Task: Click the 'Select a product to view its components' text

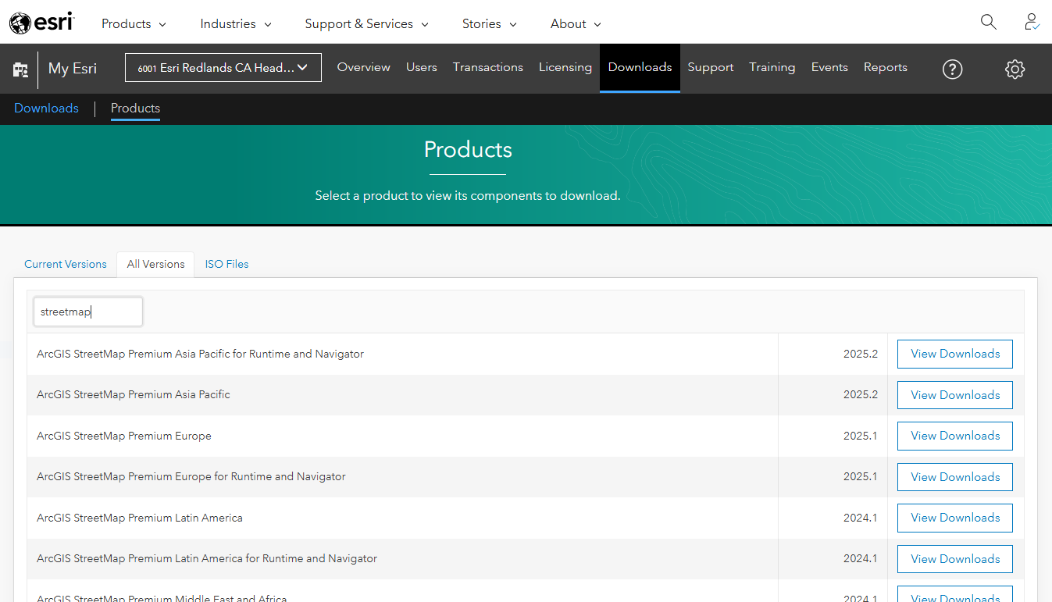Action: pyautogui.click(x=468, y=195)
